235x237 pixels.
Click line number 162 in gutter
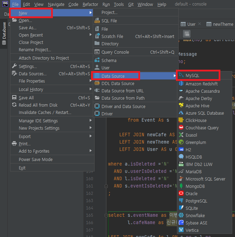click(89, 193)
